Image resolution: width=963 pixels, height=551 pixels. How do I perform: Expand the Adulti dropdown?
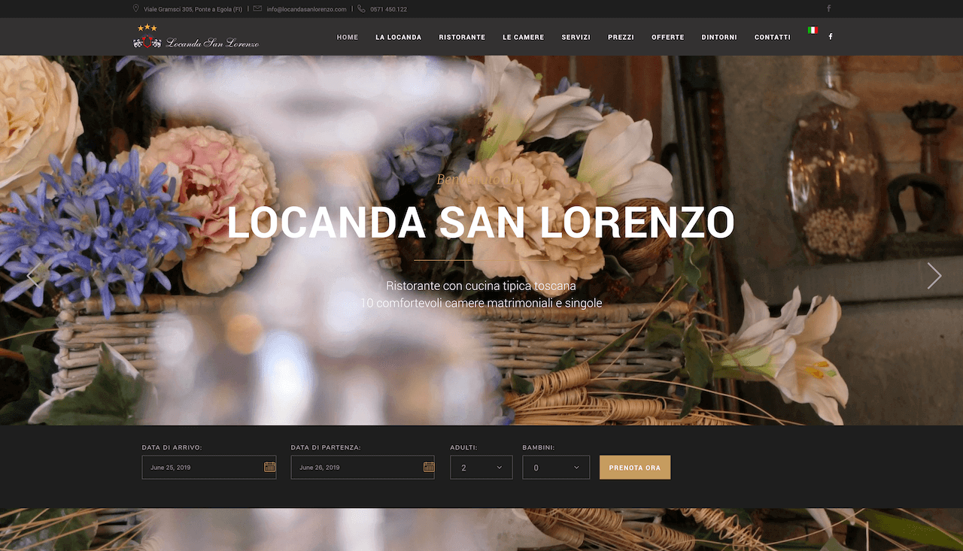coord(481,468)
